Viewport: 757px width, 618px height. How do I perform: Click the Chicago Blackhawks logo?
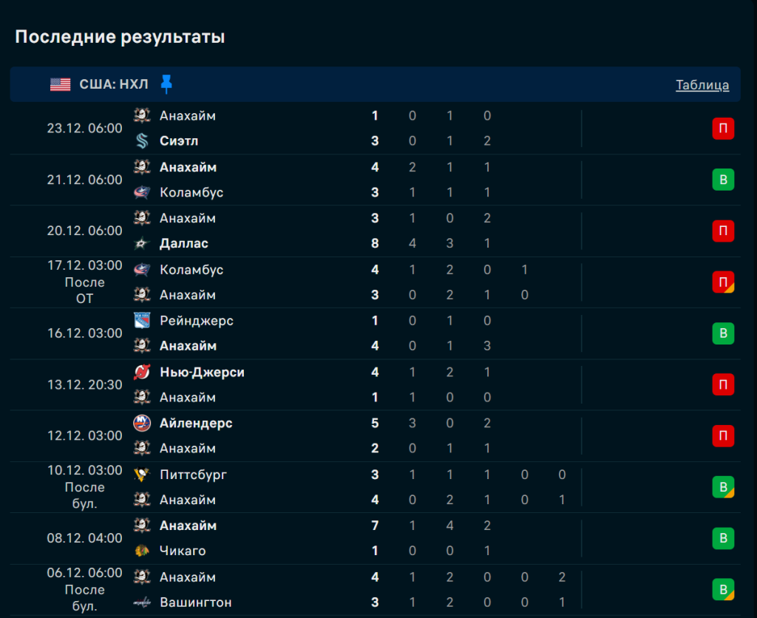[142, 551]
